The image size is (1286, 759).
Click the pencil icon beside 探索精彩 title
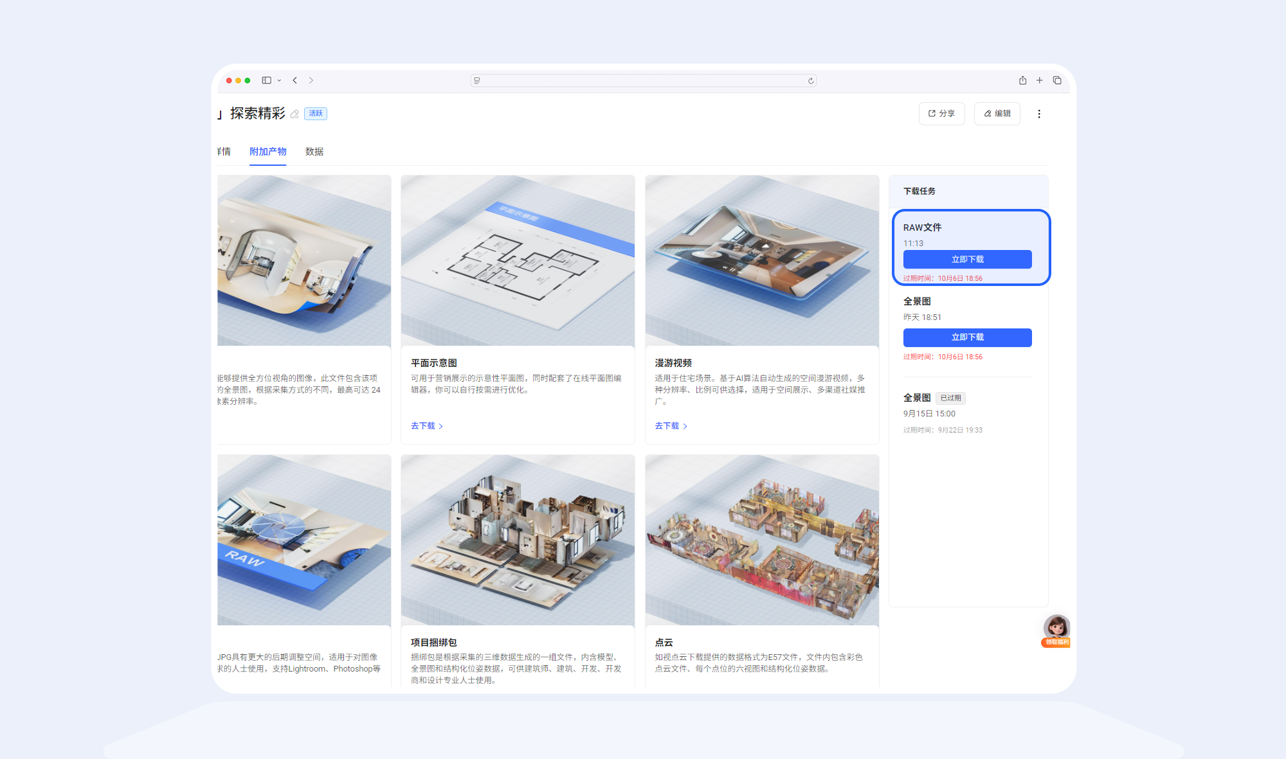[x=294, y=114]
